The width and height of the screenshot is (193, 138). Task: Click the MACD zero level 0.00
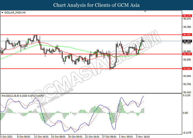click(x=185, y=113)
